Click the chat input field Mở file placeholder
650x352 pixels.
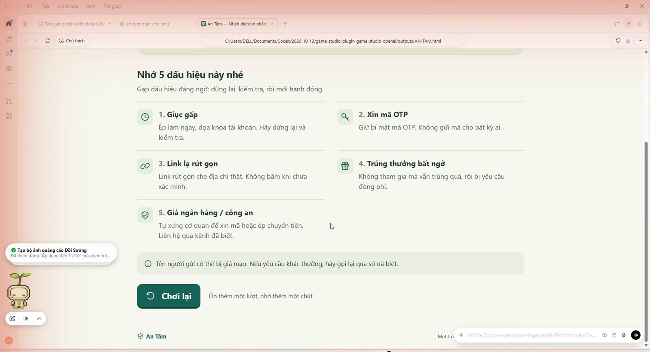point(532,335)
